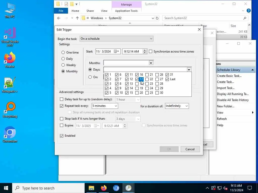The height and width of the screenshot is (193, 258).
Task: Click the Explorer back arrow
Action: coord(59,18)
